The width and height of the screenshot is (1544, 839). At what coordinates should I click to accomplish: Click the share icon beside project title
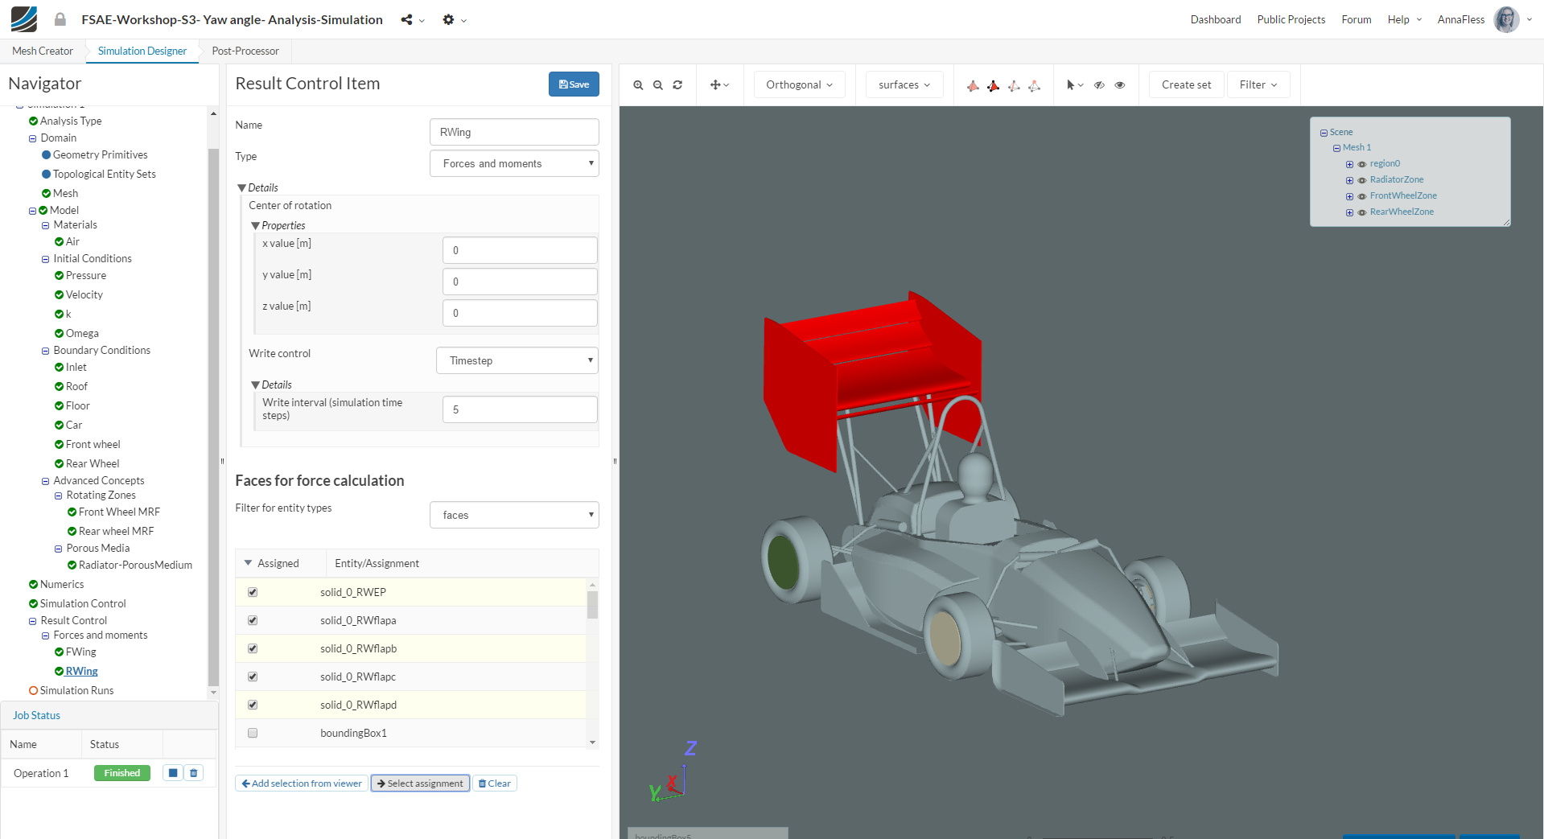coord(407,20)
